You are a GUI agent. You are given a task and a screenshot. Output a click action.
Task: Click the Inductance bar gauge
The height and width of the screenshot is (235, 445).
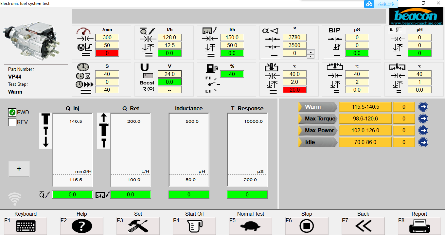click(189, 150)
